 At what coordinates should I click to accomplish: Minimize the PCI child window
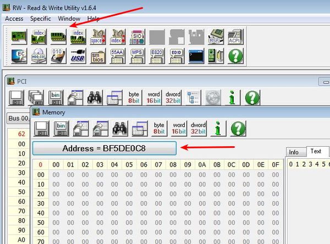click(x=325, y=82)
